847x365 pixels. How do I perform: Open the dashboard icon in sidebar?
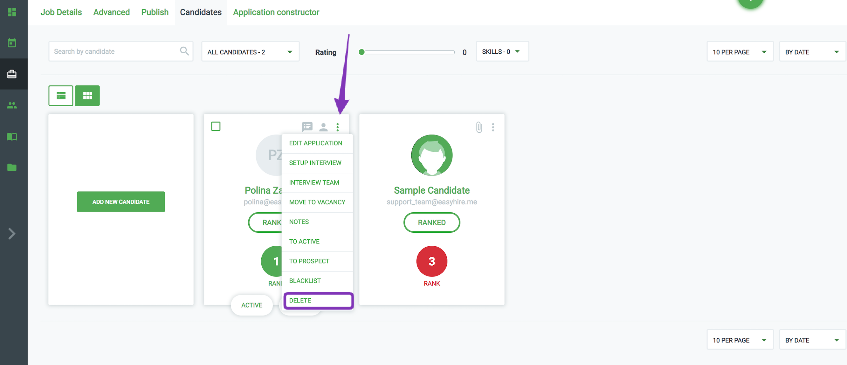[x=12, y=12]
